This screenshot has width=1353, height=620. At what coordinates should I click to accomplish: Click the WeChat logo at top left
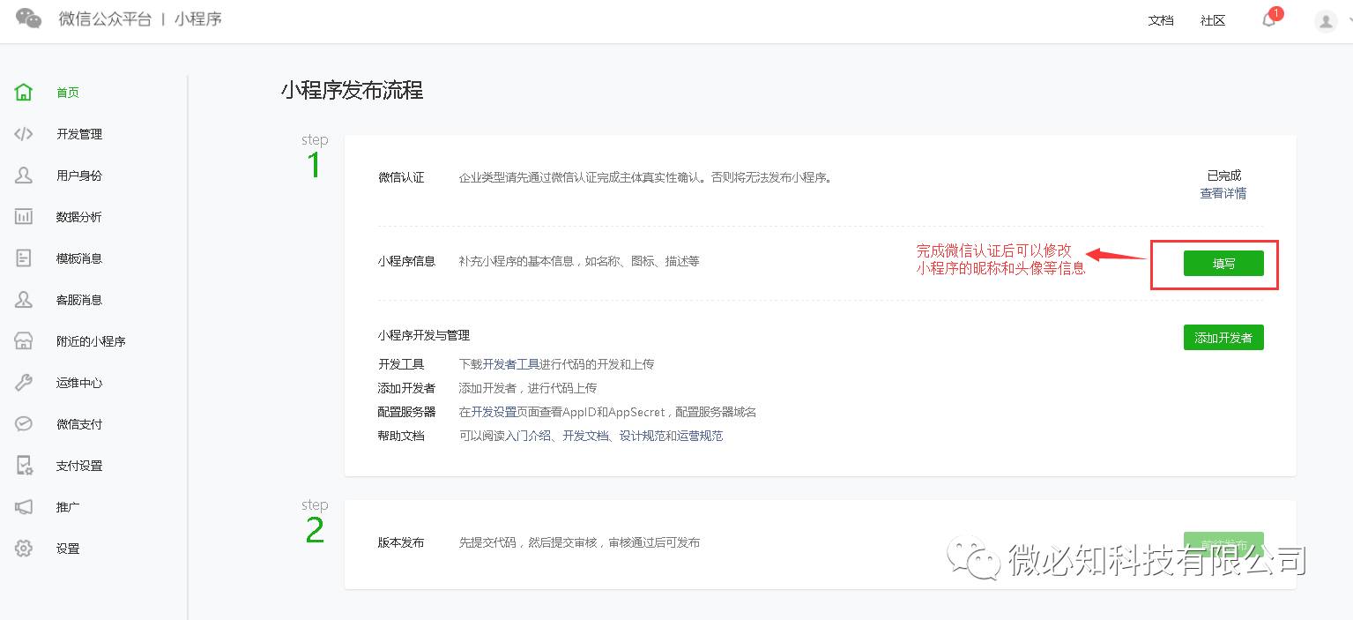pyautogui.click(x=29, y=19)
